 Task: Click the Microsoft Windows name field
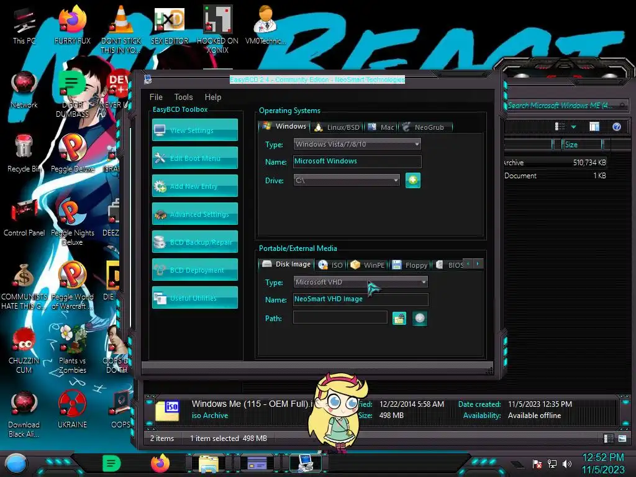pos(357,161)
